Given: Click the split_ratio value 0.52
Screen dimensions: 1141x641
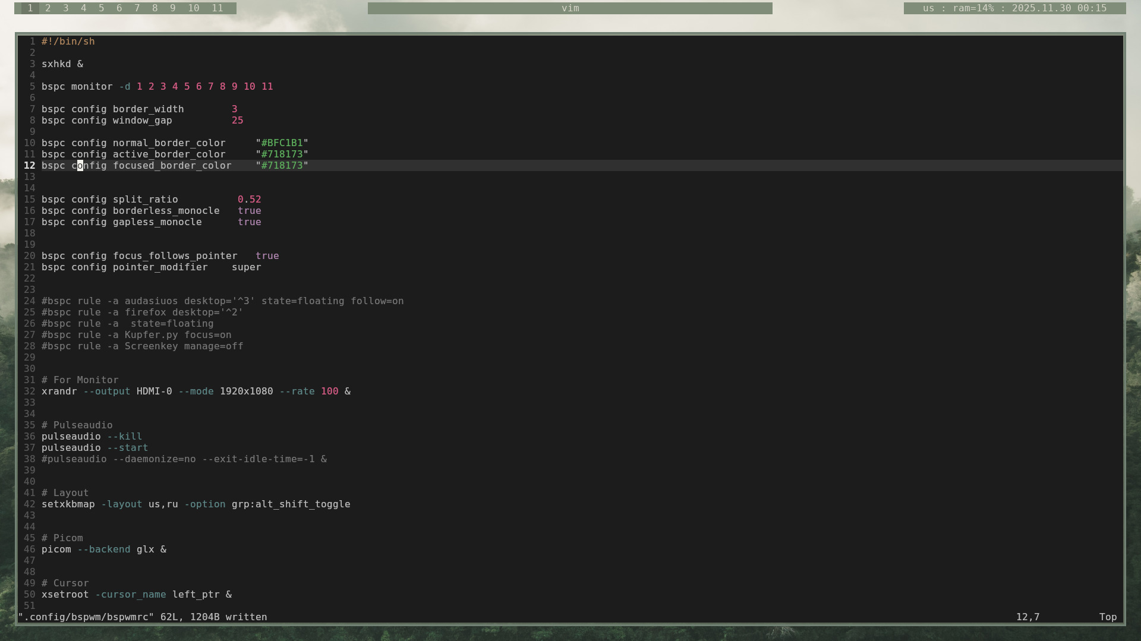Looking at the screenshot, I should pos(249,200).
